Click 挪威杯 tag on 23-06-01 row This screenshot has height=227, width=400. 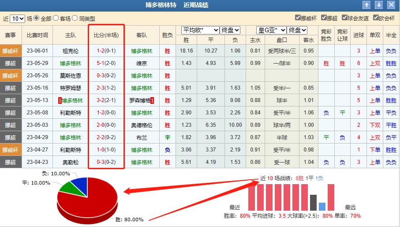point(11,51)
